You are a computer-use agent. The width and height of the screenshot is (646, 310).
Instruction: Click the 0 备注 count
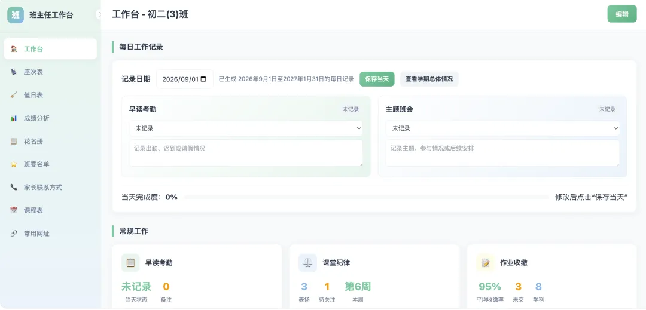pyautogui.click(x=166, y=287)
